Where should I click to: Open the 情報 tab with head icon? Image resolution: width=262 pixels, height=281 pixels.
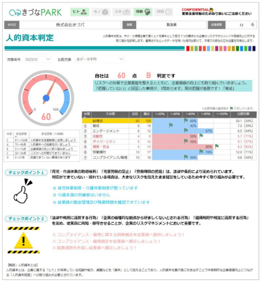(x=143, y=12)
